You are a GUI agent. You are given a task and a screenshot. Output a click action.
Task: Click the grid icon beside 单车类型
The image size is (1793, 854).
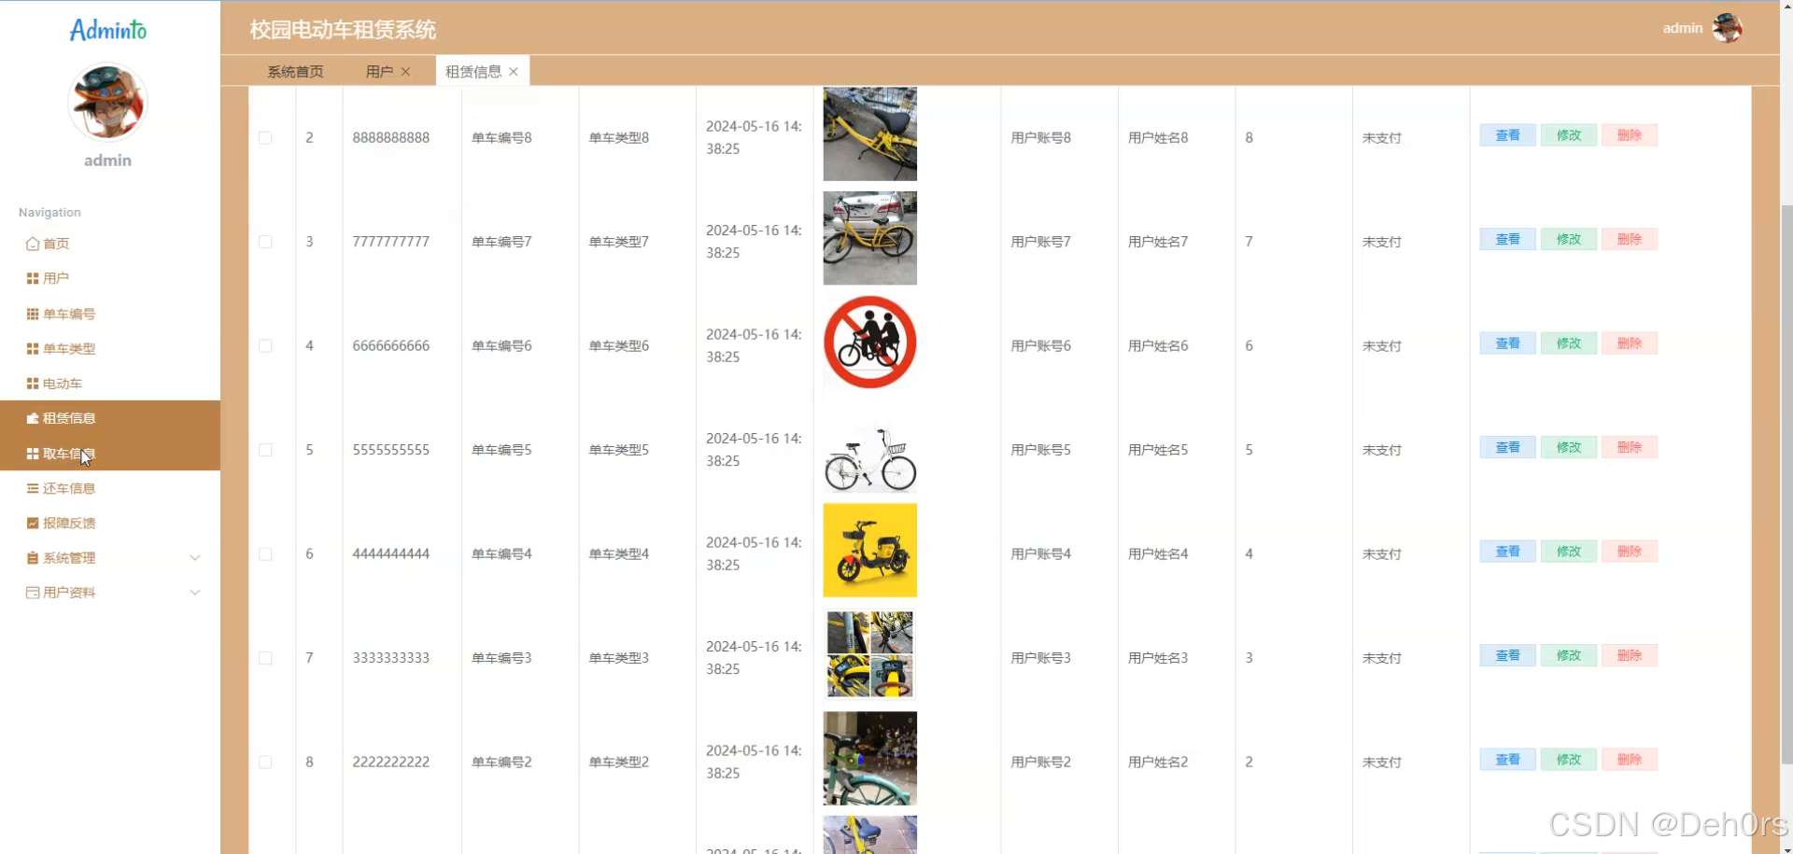coord(33,348)
